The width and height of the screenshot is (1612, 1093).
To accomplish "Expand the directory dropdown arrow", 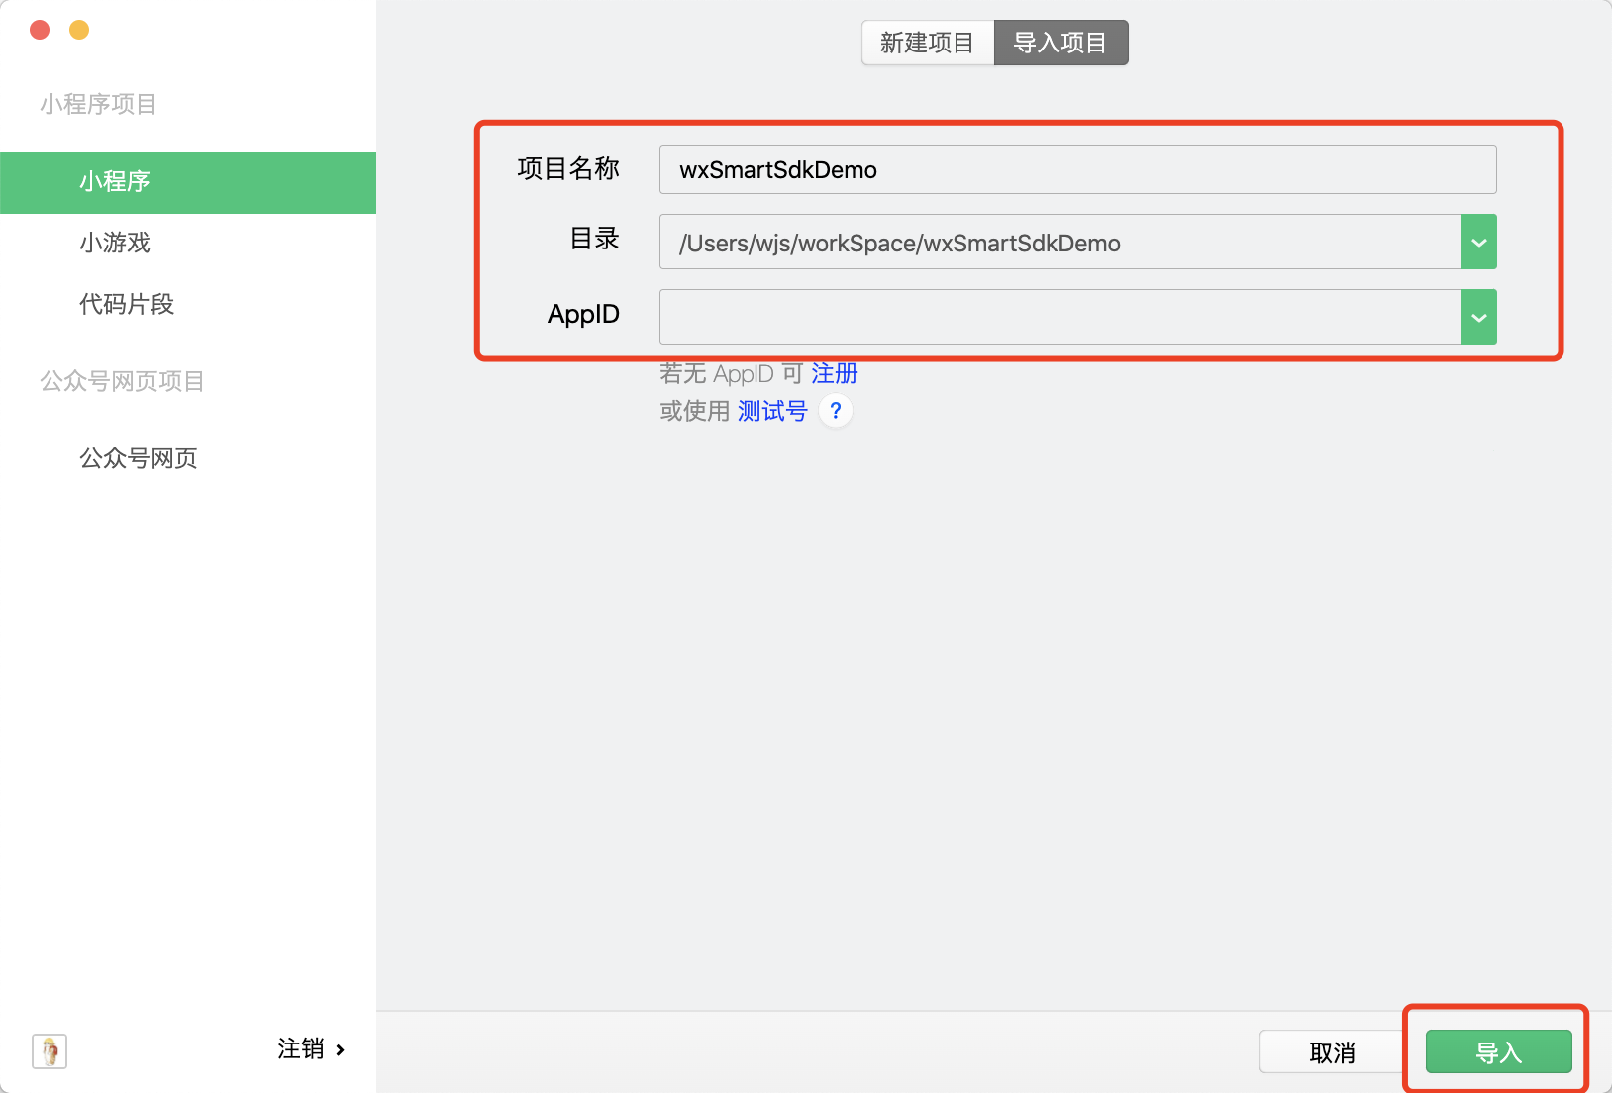I will click(x=1479, y=242).
